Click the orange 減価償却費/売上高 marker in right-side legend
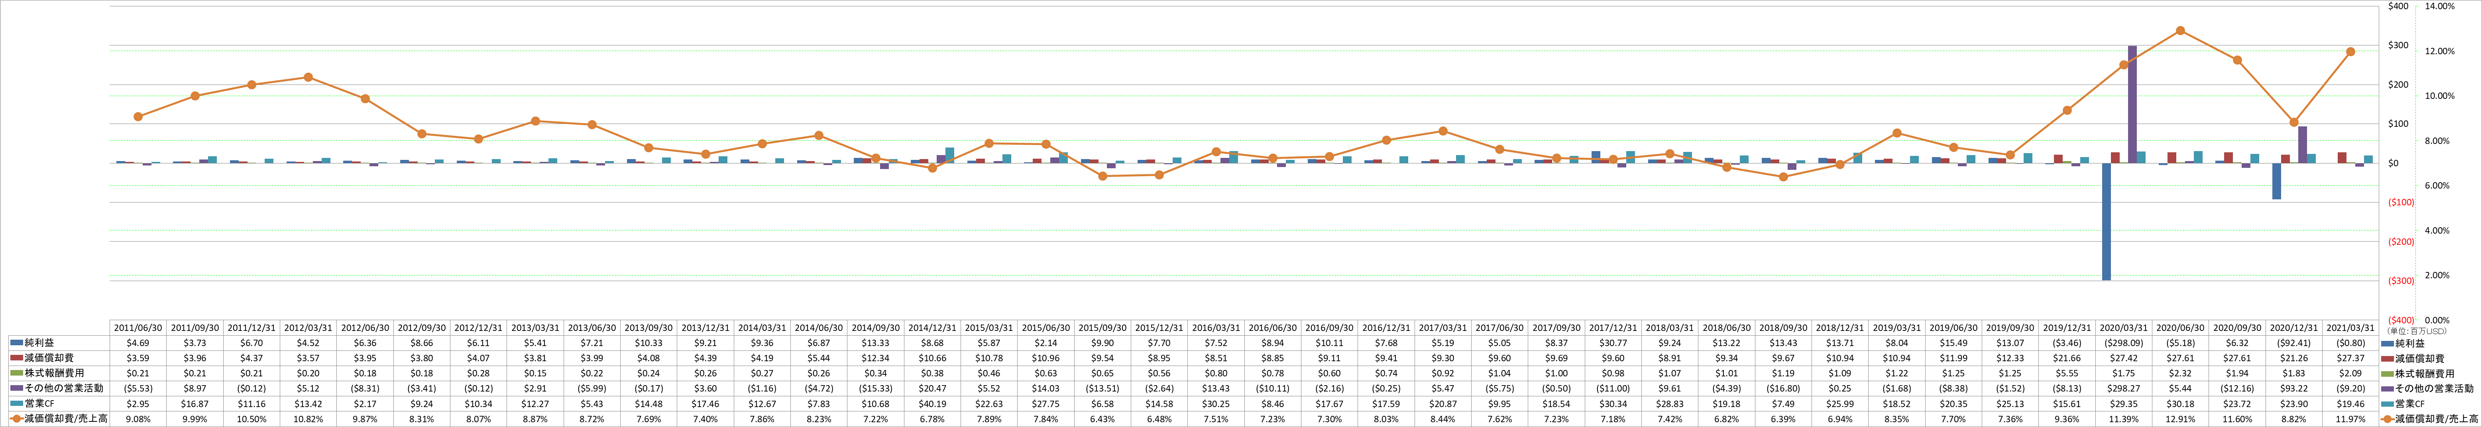 pyautogui.click(x=2387, y=419)
